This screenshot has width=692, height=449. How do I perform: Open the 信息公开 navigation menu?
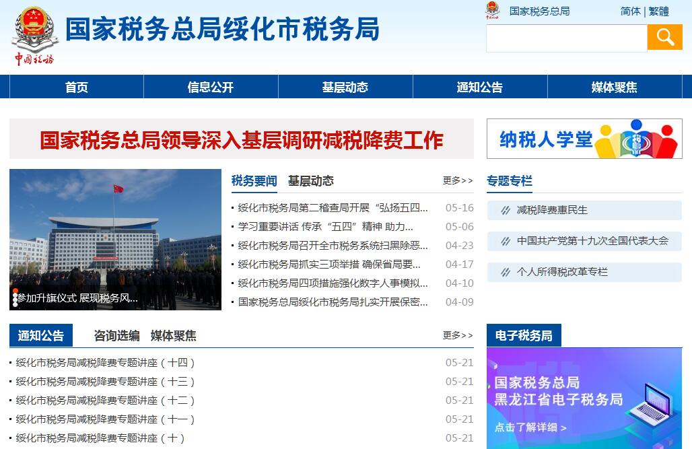211,87
